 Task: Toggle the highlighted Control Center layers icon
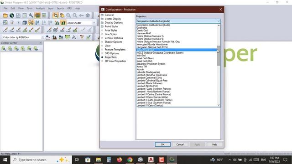coord(37,15)
